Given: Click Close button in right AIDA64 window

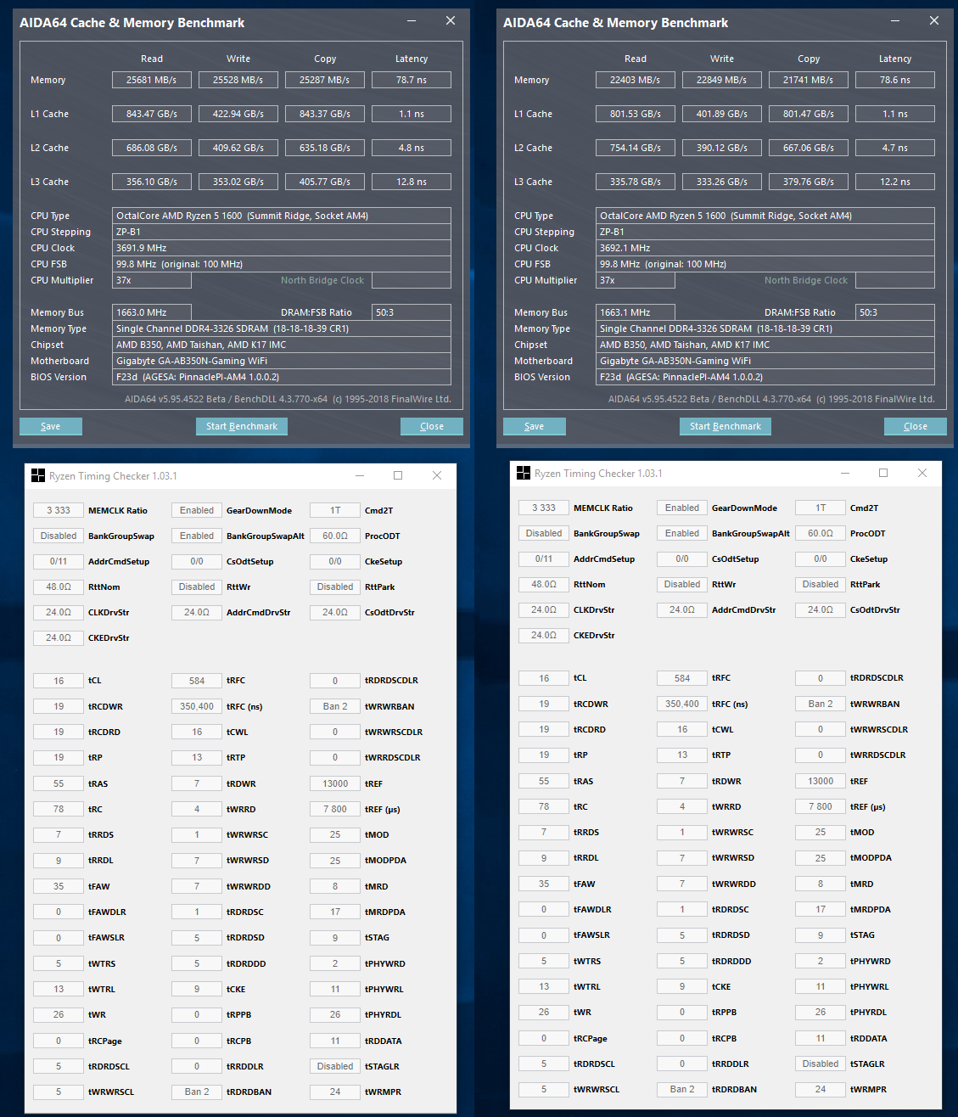Looking at the screenshot, I should click(916, 426).
